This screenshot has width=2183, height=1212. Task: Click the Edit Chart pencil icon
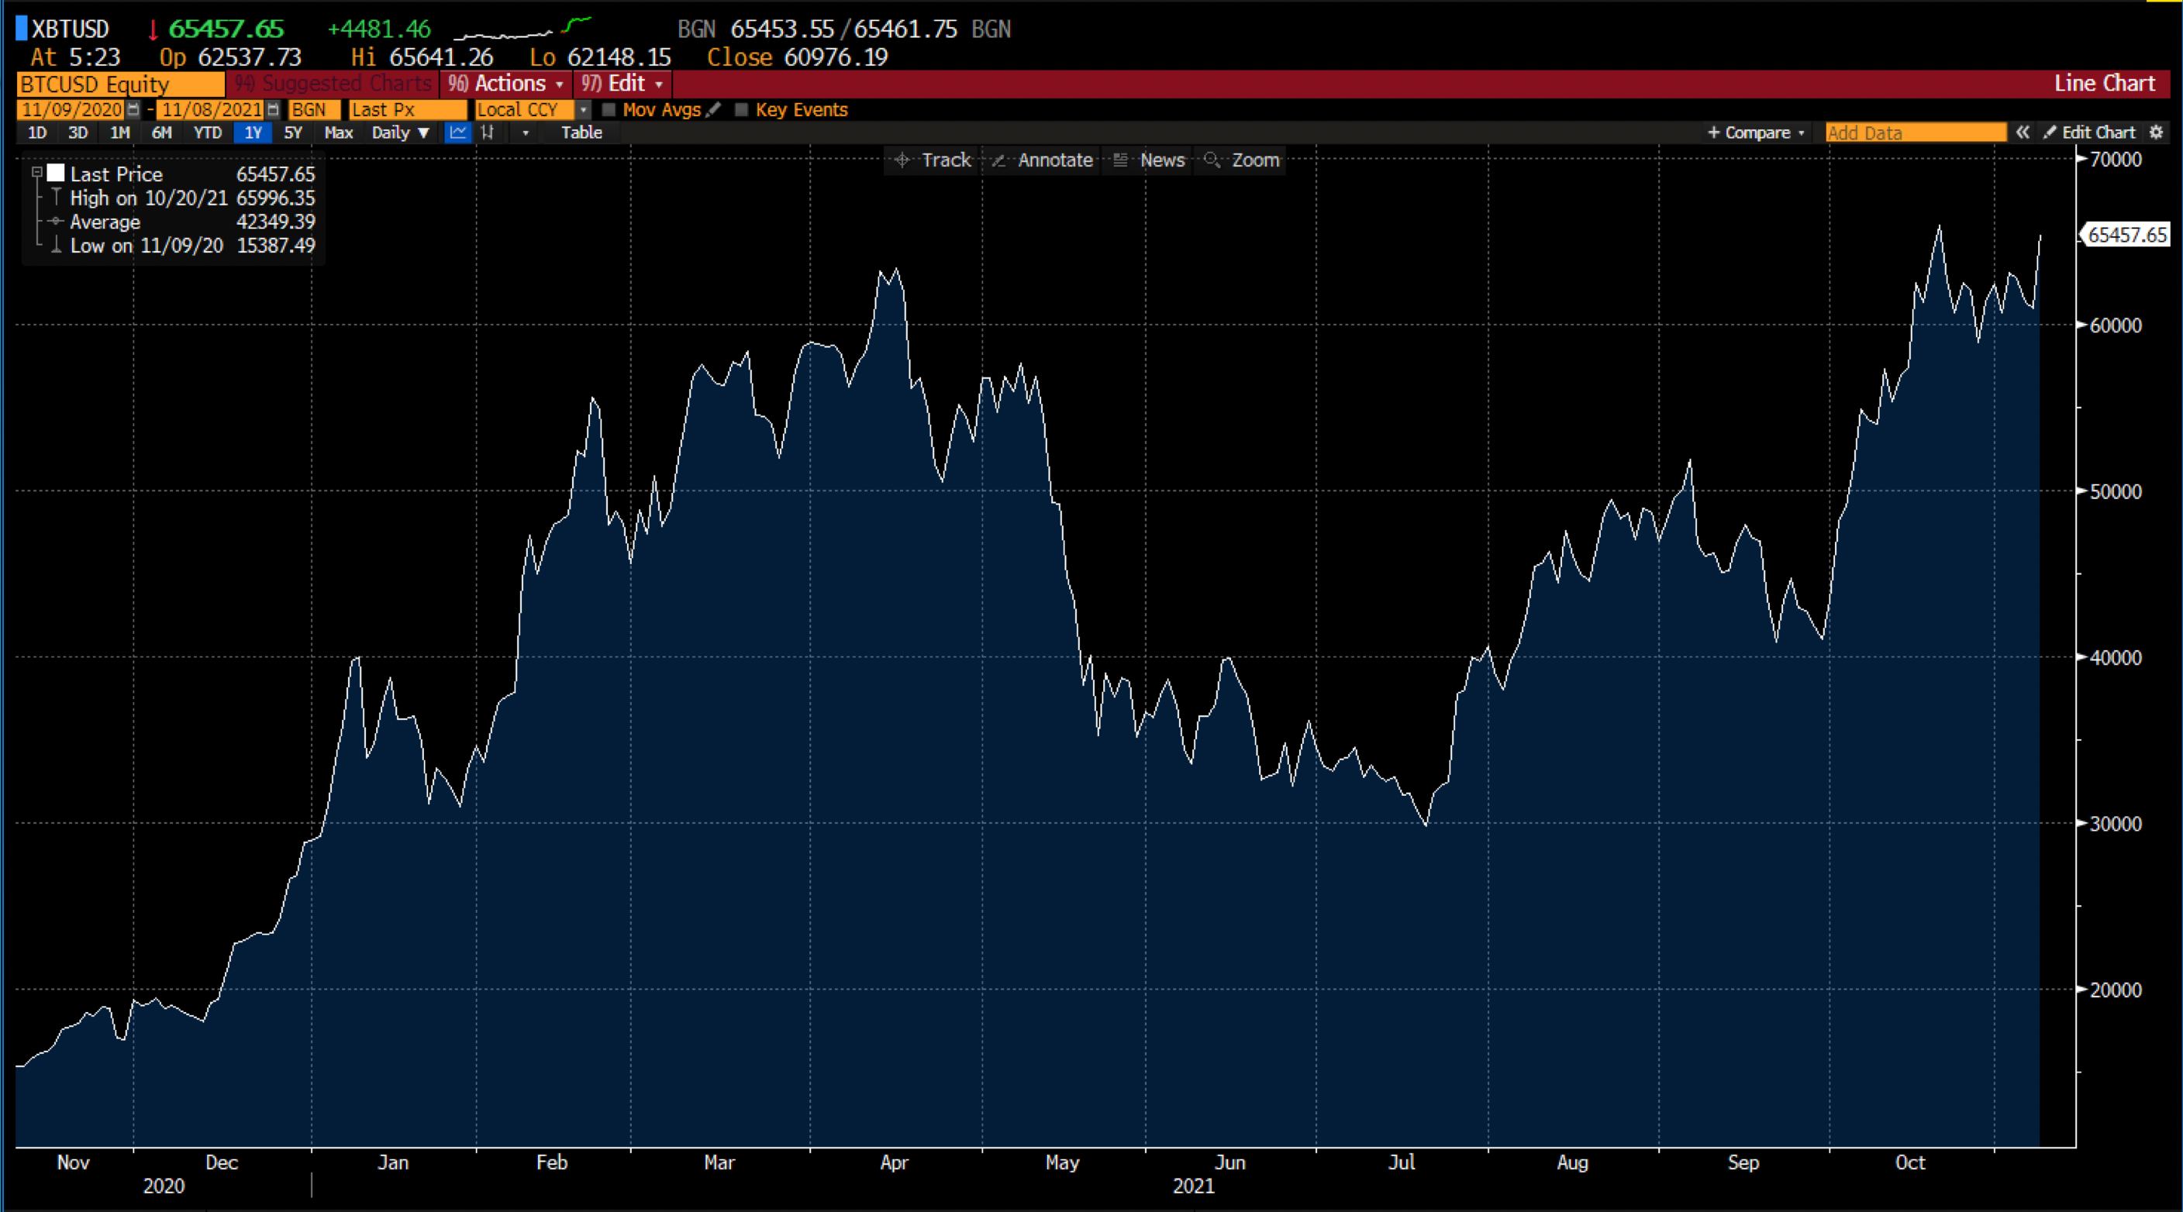(x=2050, y=133)
